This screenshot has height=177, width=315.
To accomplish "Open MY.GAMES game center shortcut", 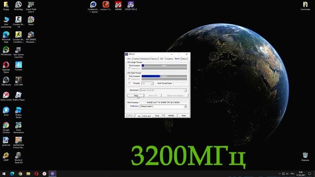I will point(31,37).
